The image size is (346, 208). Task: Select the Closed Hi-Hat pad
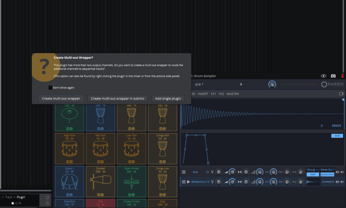point(131,203)
